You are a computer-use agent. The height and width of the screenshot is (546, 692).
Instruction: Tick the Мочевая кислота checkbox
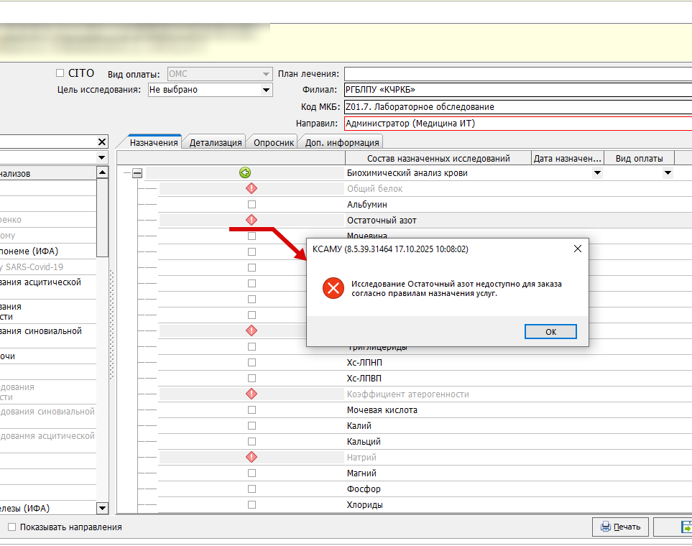[x=252, y=410]
